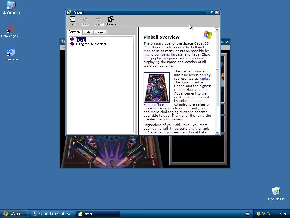Switch to the Contents tab
Screen dimensions: 290x218
click(74, 32)
